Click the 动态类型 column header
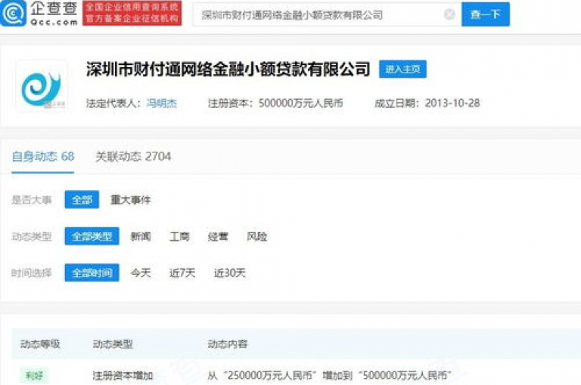The width and height of the screenshot is (581, 385). 113,344
